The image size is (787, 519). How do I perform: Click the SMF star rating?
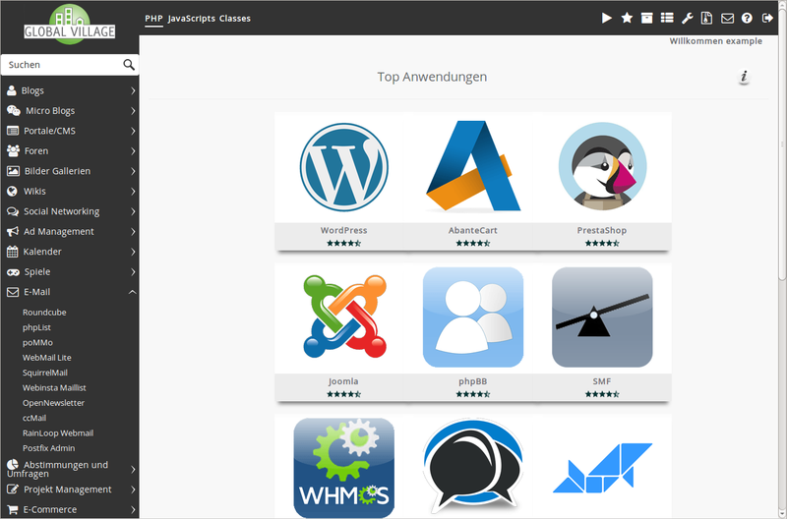pos(602,394)
